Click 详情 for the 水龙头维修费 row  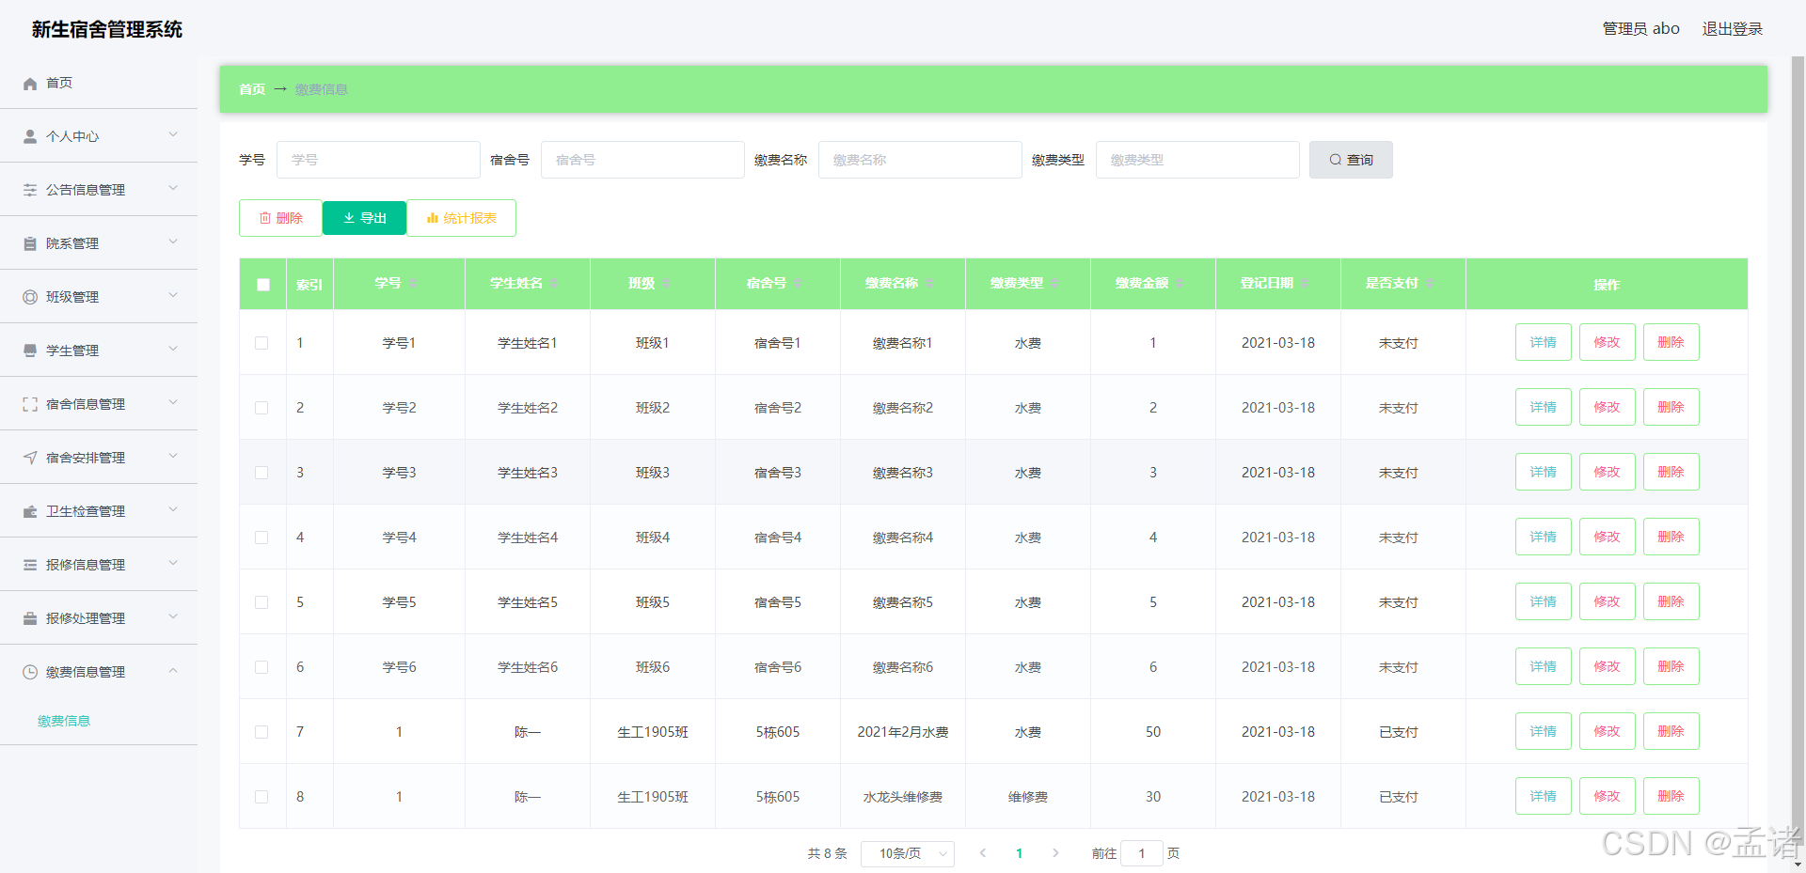(1544, 796)
